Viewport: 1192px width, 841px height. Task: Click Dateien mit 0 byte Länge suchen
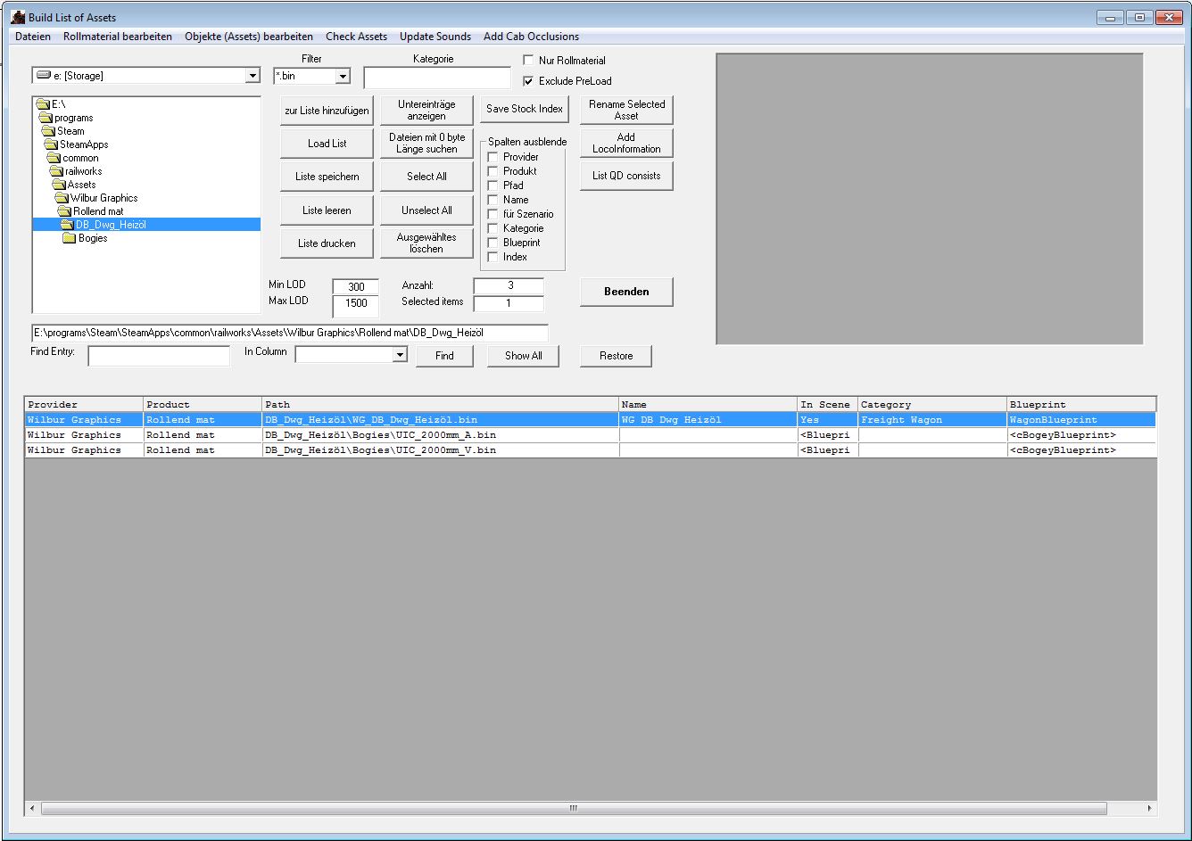pyautogui.click(x=426, y=144)
